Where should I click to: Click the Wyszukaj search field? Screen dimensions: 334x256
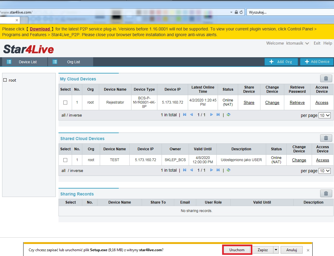[290, 12]
